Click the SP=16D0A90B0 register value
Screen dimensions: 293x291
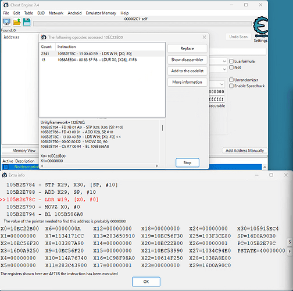click(x=256, y=236)
